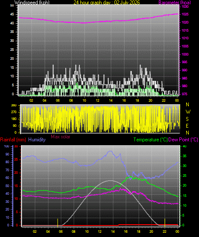This screenshot has height=237, width=199.
Task: Click the red 25 rainfall scale value
Action: point(16,159)
